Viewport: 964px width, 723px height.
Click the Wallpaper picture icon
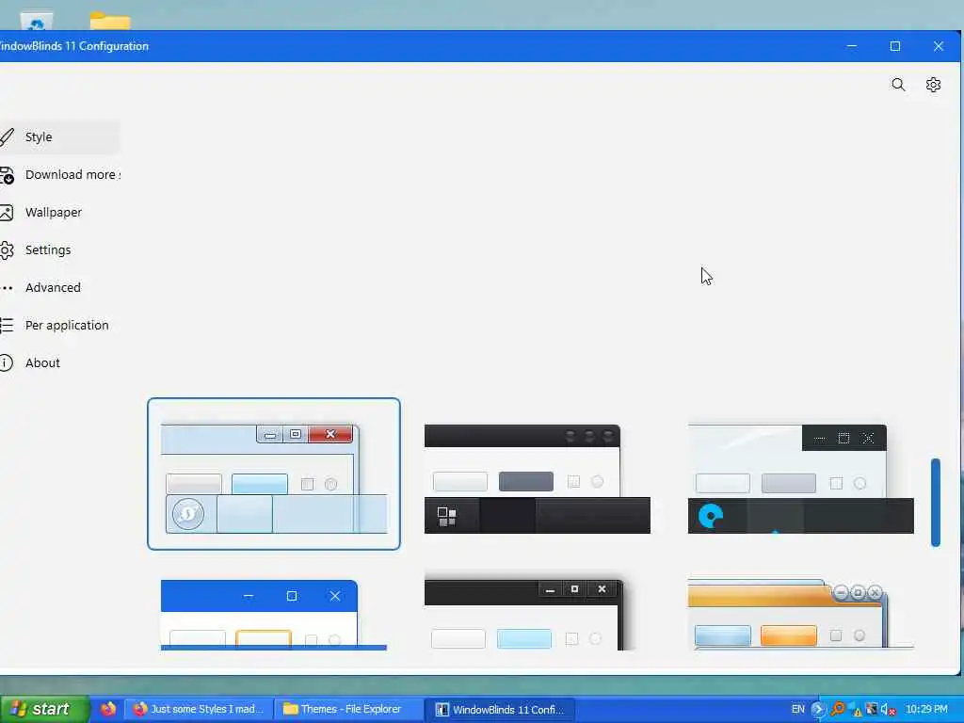7,213
